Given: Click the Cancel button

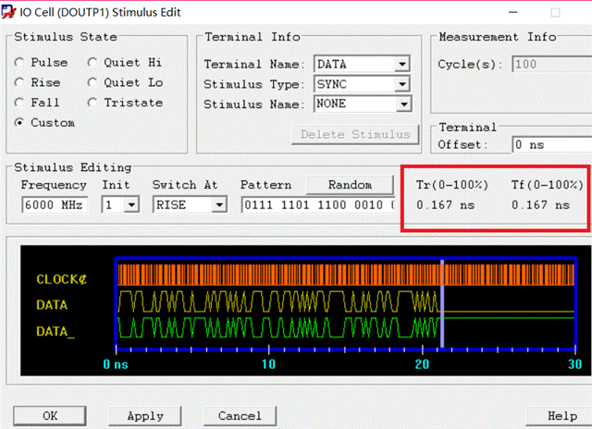Looking at the screenshot, I should pyautogui.click(x=227, y=416).
